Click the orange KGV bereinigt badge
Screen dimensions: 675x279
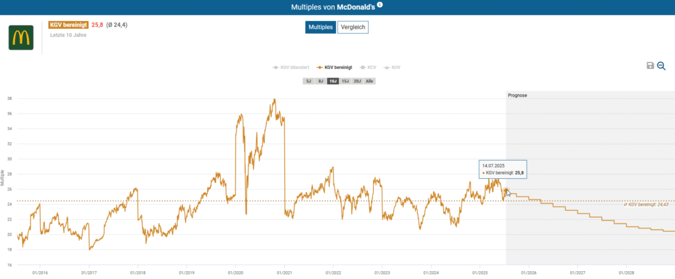[x=68, y=25]
